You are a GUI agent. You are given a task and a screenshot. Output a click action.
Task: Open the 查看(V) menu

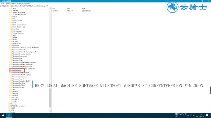pyautogui.click(x=14, y=4)
